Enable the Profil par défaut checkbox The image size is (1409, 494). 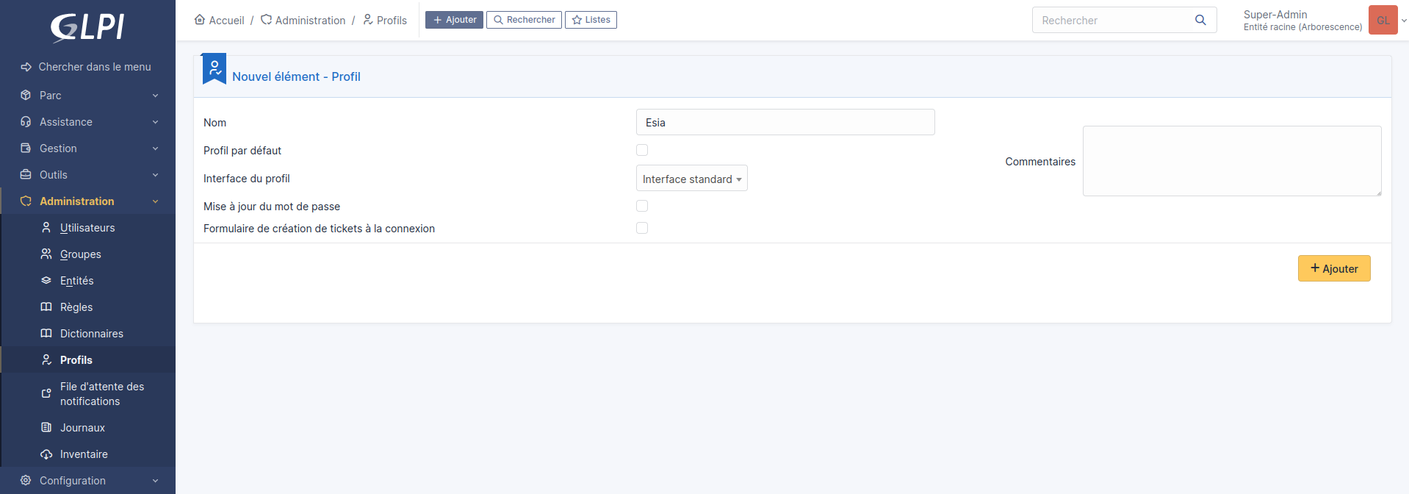642,150
